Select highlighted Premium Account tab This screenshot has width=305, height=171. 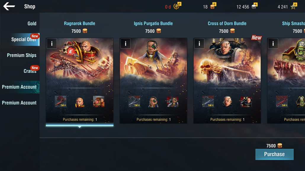pyautogui.click(x=19, y=87)
